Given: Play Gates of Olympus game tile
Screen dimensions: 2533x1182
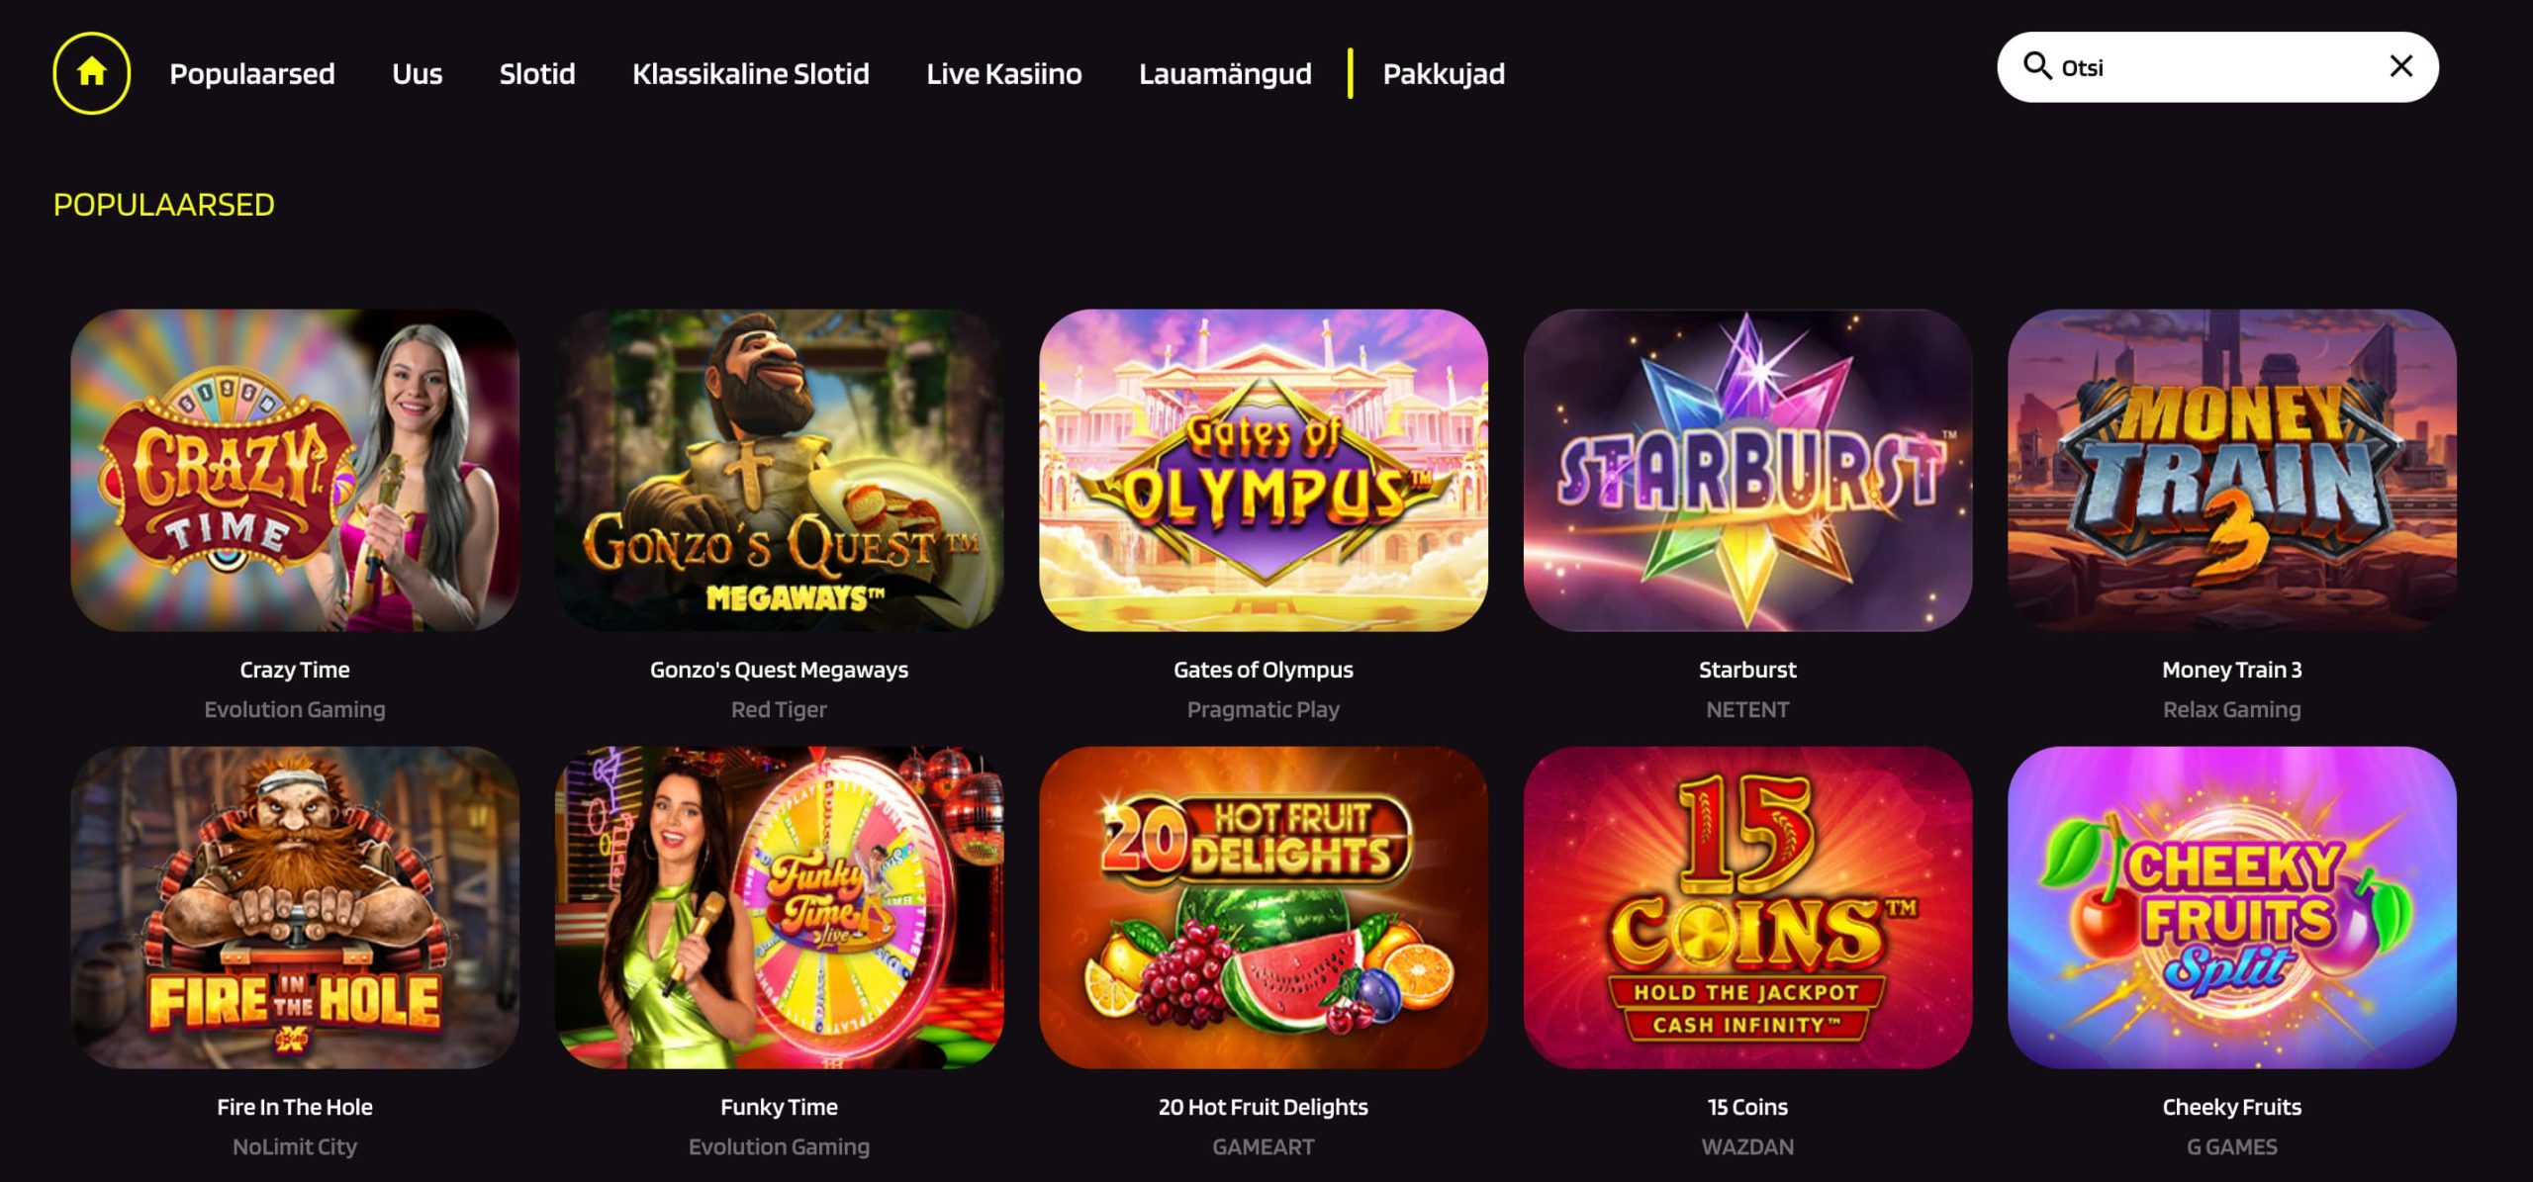Looking at the screenshot, I should tap(1263, 470).
